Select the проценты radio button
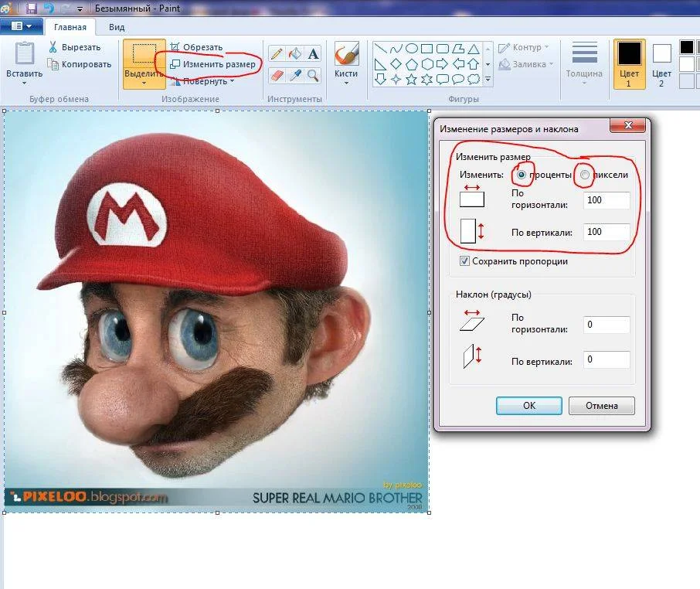The image size is (700, 589). click(521, 175)
